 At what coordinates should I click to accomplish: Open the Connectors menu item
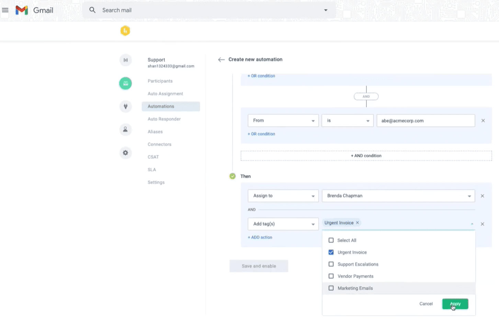(x=159, y=144)
